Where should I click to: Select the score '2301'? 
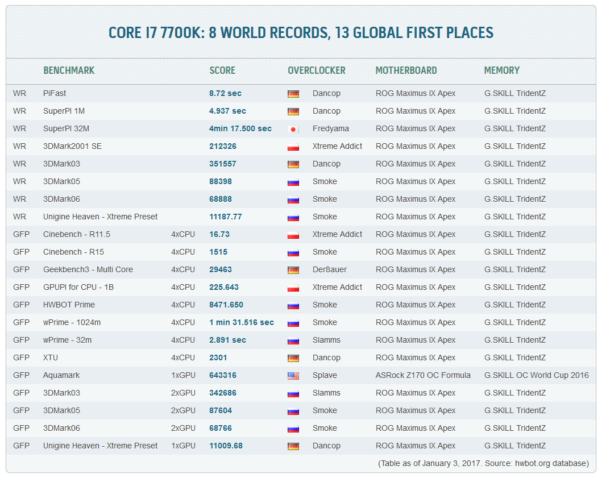(x=218, y=358)
